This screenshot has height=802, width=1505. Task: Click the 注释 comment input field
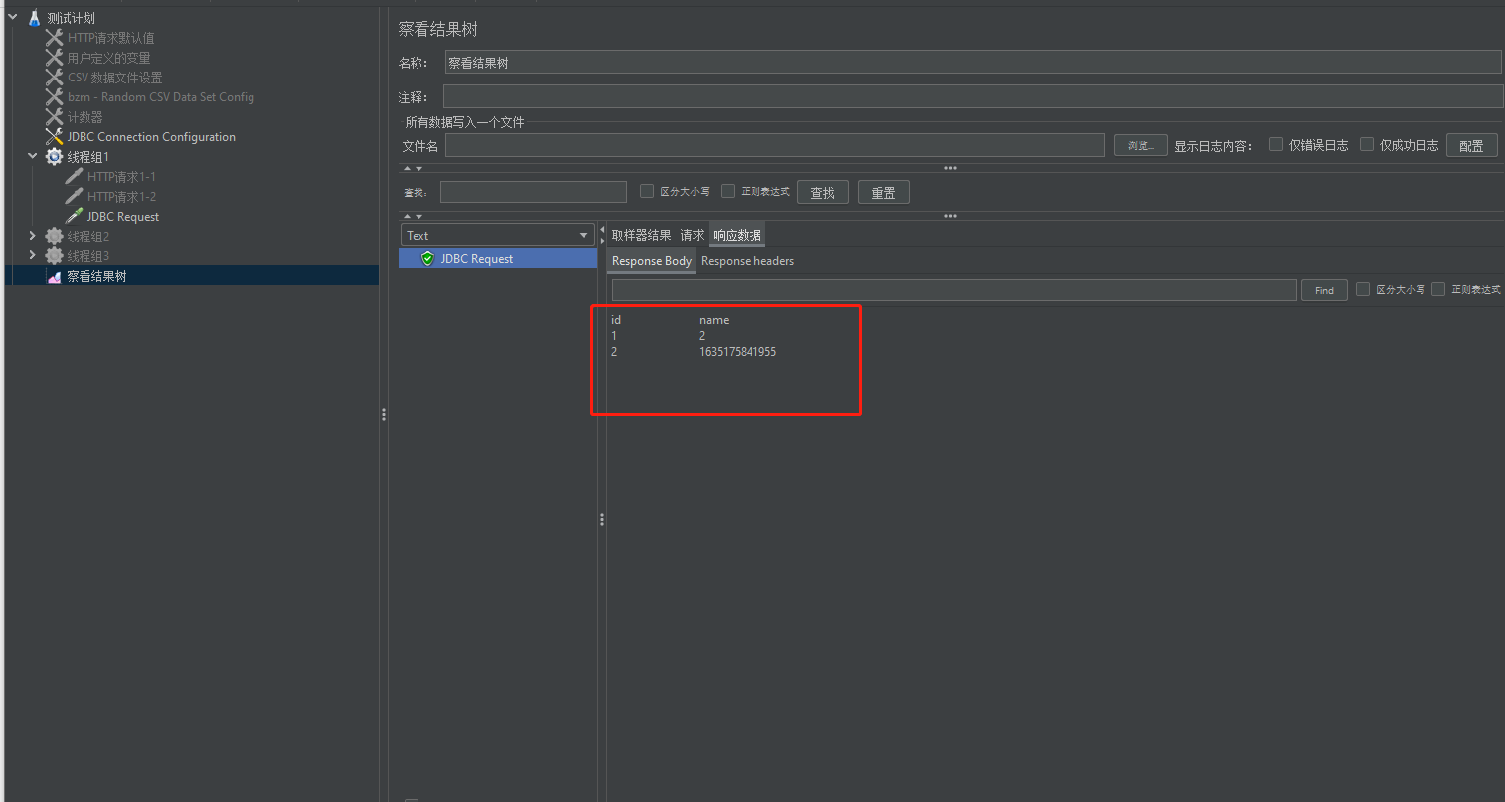click(x=973, y=96)
